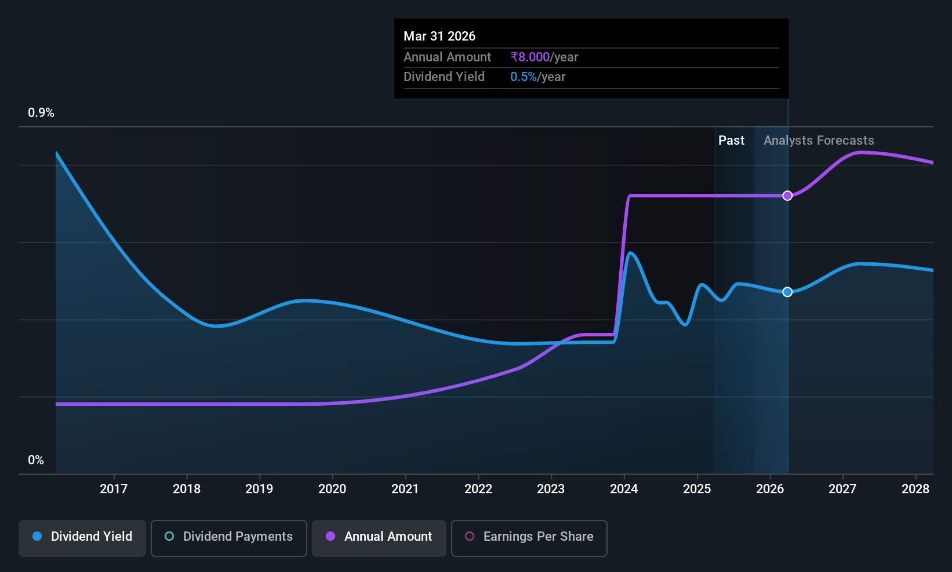The height and width of the screenshot is (572, 952).
Task: Click the Past region label
Action: (x=731, y=141)
